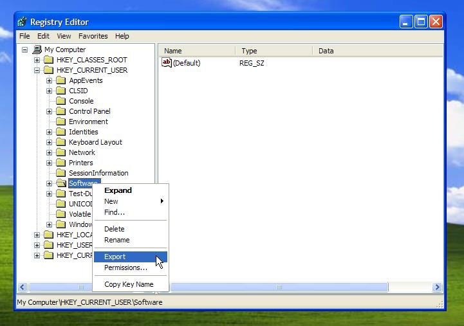Select the Console key
This screenshot has width=464, height=326.
click(x=81, y=101)
